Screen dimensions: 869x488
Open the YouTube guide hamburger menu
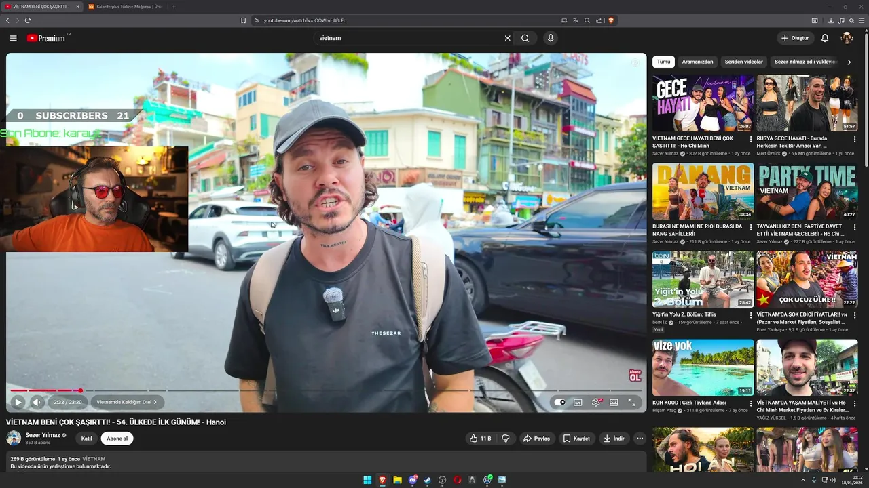13,38
